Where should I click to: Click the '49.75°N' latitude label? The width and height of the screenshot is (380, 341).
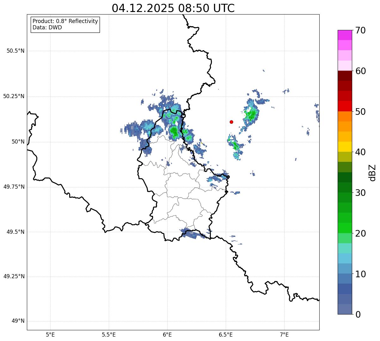[14, 187]
